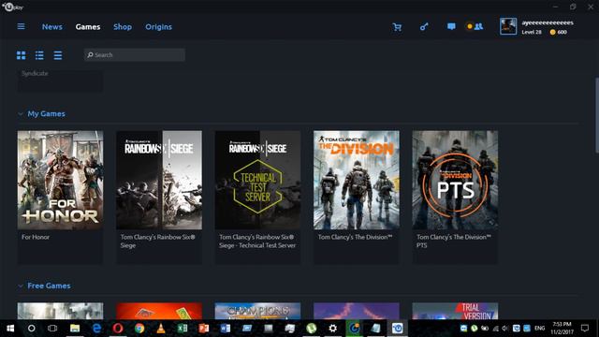Open Rainbow Six Technical Test Server cover

tap(257, 180)
